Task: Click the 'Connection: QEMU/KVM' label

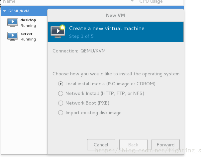Action: pos(79,51)
